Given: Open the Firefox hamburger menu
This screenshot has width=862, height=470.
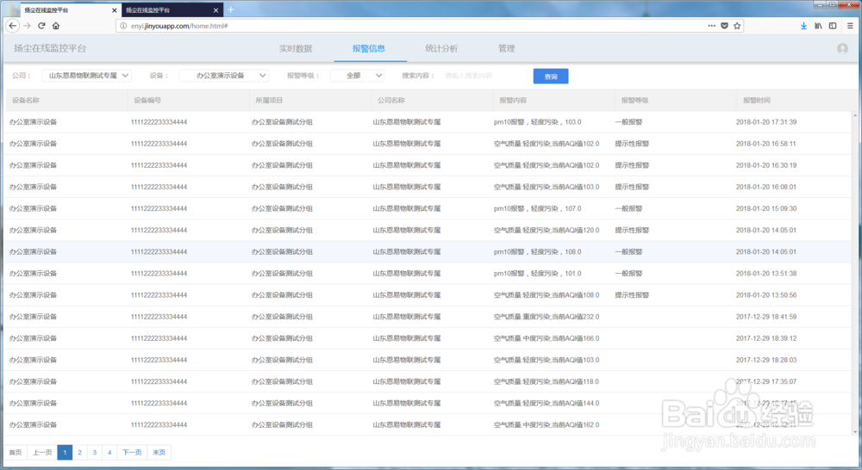Looking at the screenshot, I should [850, 26].
